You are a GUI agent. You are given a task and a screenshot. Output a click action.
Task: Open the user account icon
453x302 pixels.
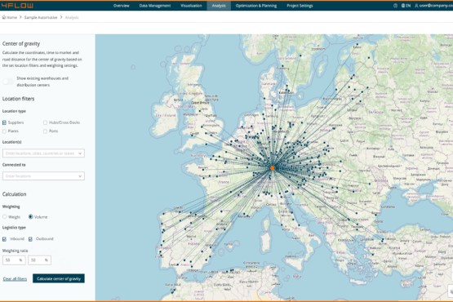click(x=416, y=6)
